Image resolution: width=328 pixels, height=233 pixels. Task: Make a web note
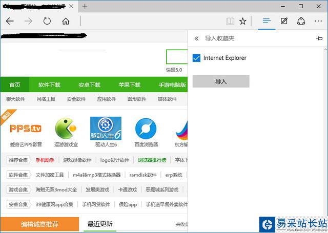[284, 21]
